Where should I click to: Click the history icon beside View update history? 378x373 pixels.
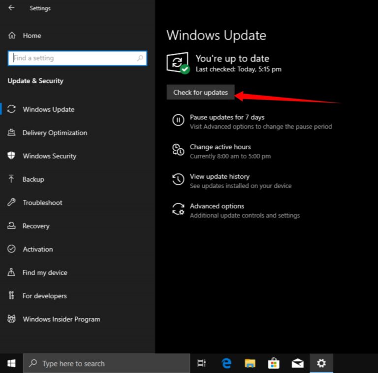point(178,179)
